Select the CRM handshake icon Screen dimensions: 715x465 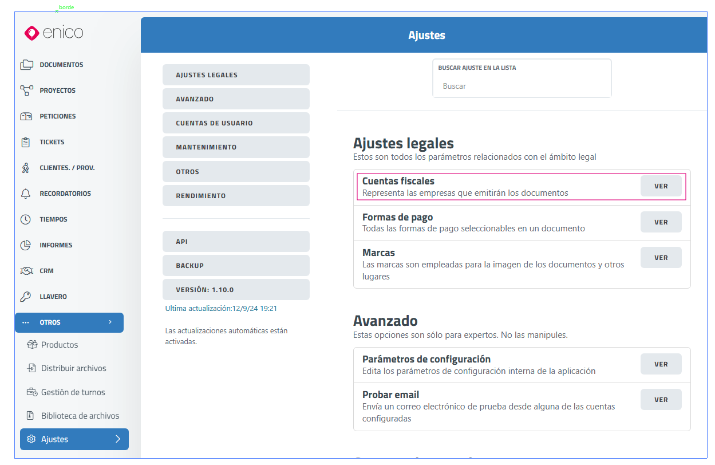26,271
